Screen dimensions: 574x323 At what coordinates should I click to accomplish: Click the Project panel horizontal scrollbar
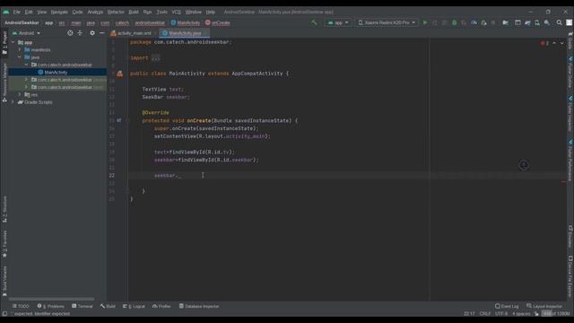pos(51,299)
